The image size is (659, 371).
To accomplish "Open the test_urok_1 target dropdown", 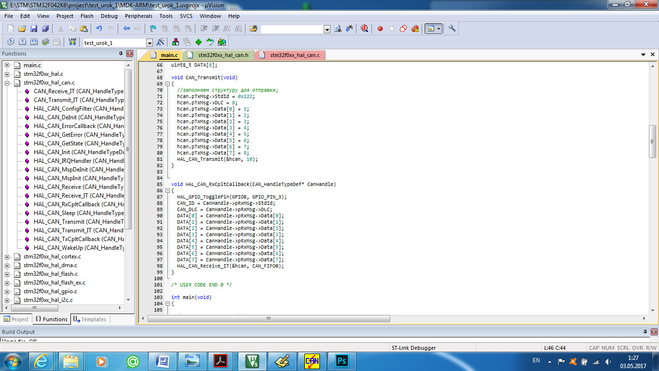I will tap(149, 43).
